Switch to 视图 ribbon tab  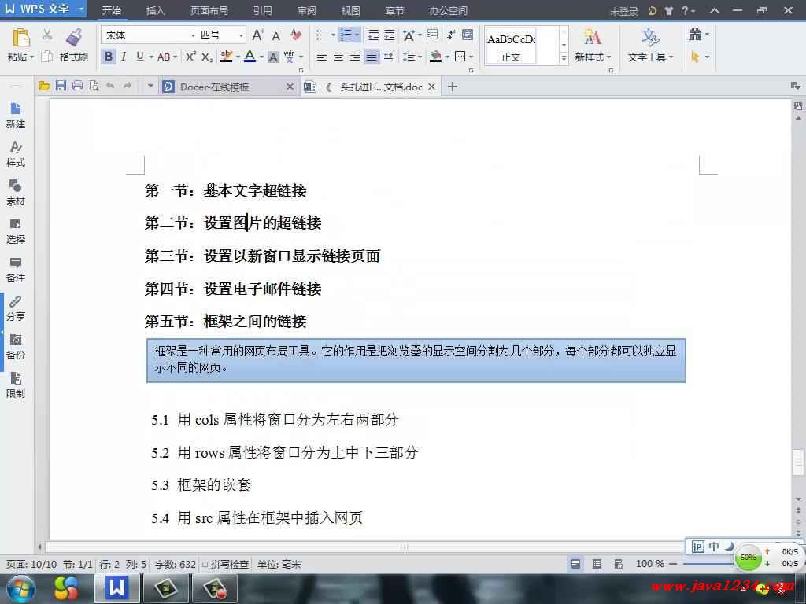[351, 11]
